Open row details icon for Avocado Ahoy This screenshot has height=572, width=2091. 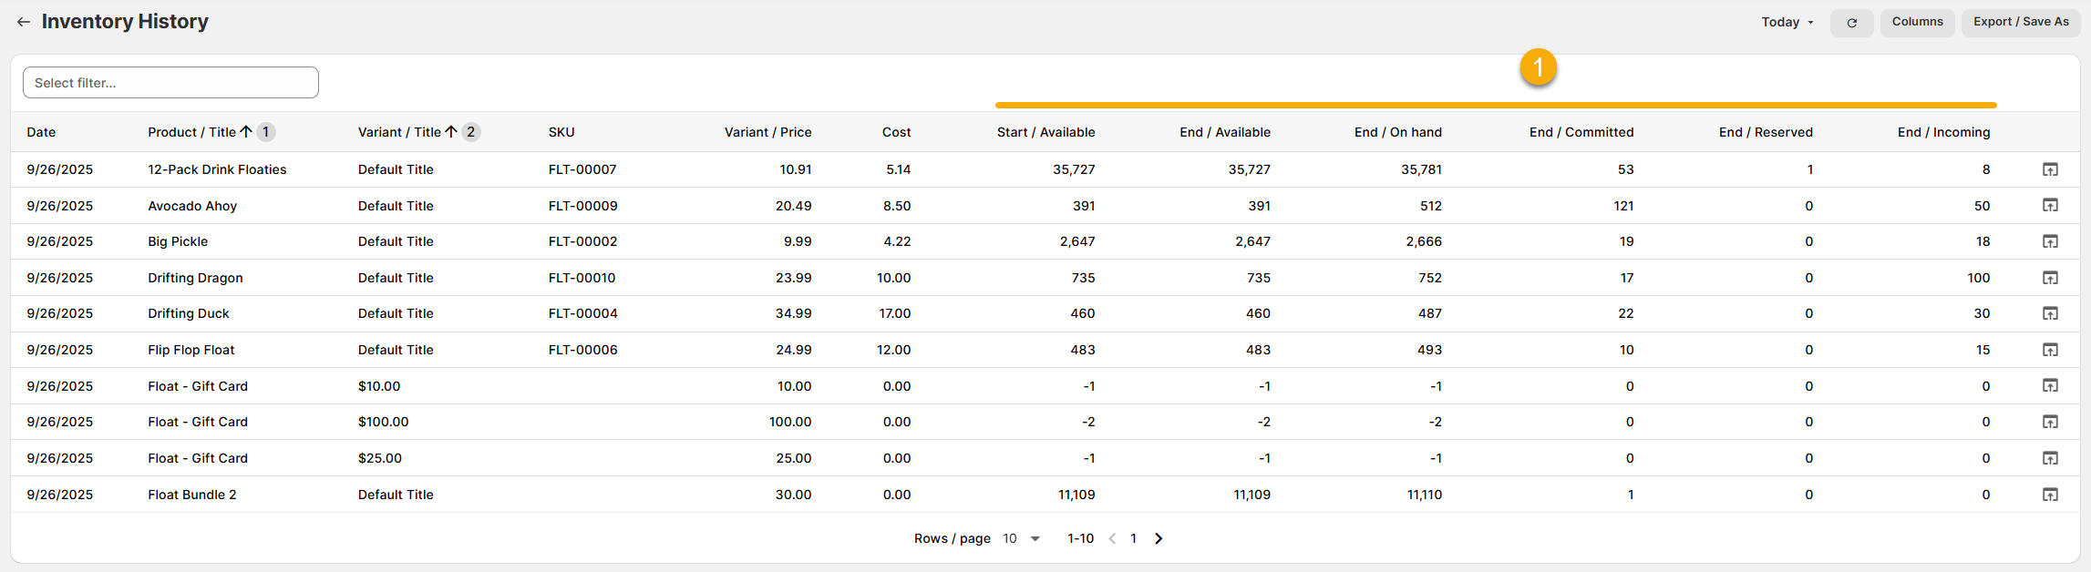pyautogui.click(x=2050, y=206)
